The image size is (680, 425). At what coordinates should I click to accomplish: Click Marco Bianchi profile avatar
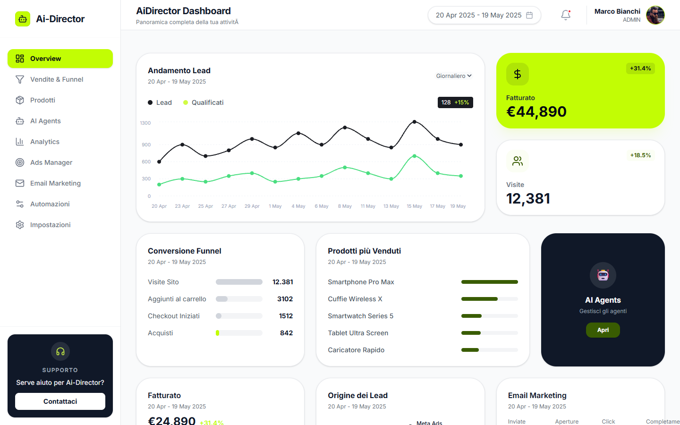pyautogui.click(x=655, y=15)
